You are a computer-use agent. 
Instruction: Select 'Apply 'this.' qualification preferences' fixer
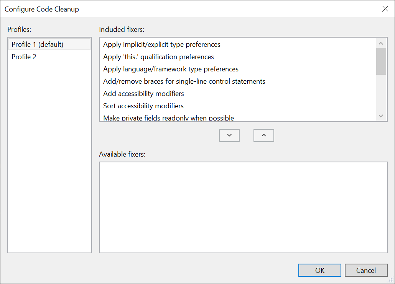click(x=158, y=57)
